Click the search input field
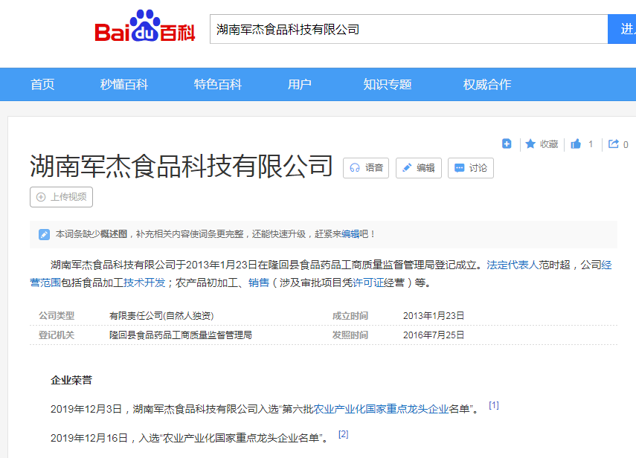This screenshot has width=636, height=458. [409, 29]
